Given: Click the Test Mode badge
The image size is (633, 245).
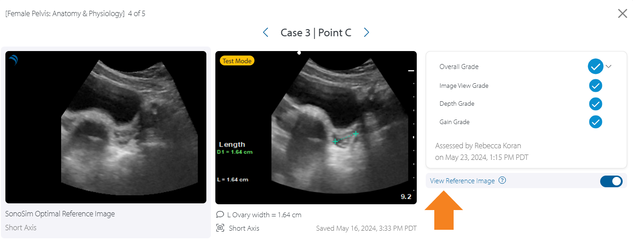Looking at the screenshot, I should pyautogui.click(x=237, y=61).
